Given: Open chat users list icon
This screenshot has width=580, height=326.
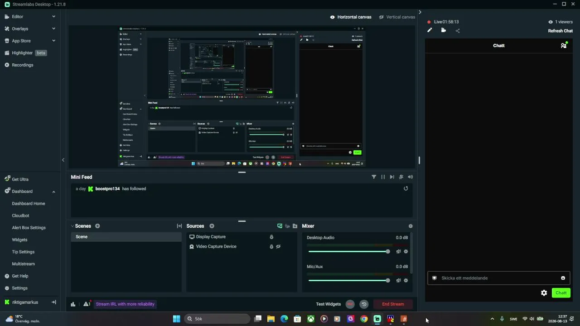Looking at the screenshot, I should 564,45.
